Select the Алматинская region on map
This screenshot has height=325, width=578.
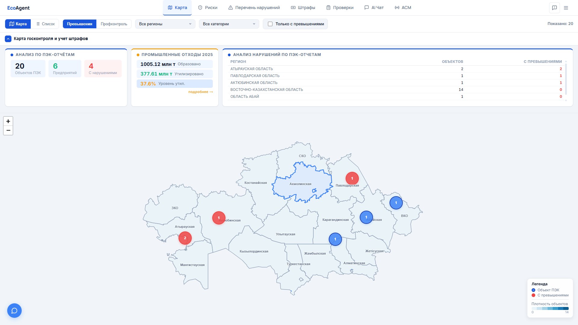click(354, 263)
